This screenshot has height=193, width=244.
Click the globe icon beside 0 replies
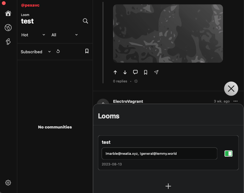(136, 81)
